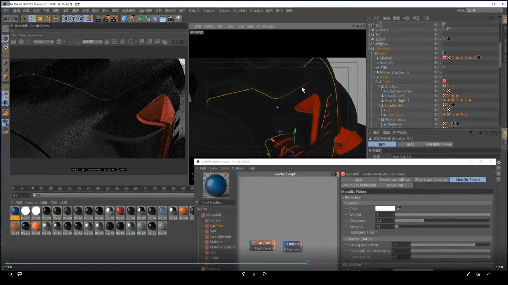Image resolution: width=508 pixels, height=285 pixels.
Task: Toggle the lock icon in RenderView
Action: pyautogui.click(x=107, y=42)
